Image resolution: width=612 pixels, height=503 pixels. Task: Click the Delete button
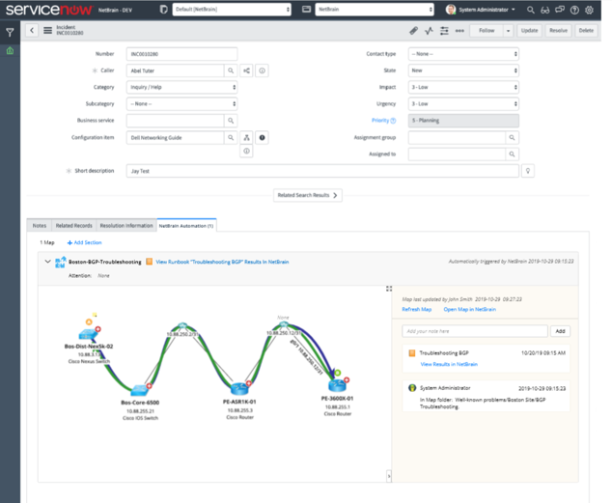(586, 31)
